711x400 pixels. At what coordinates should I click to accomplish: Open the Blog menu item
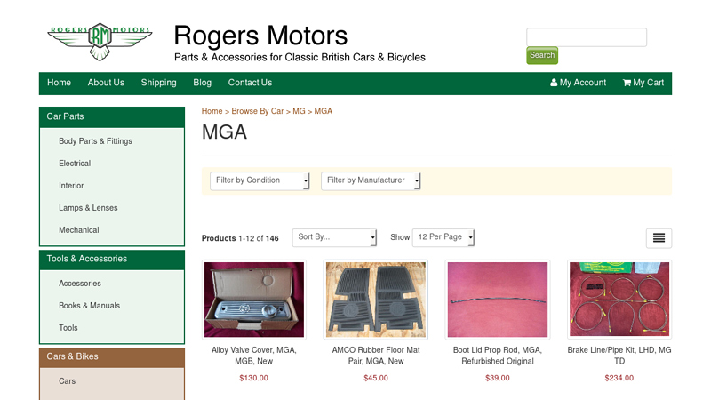click(203, 83)
